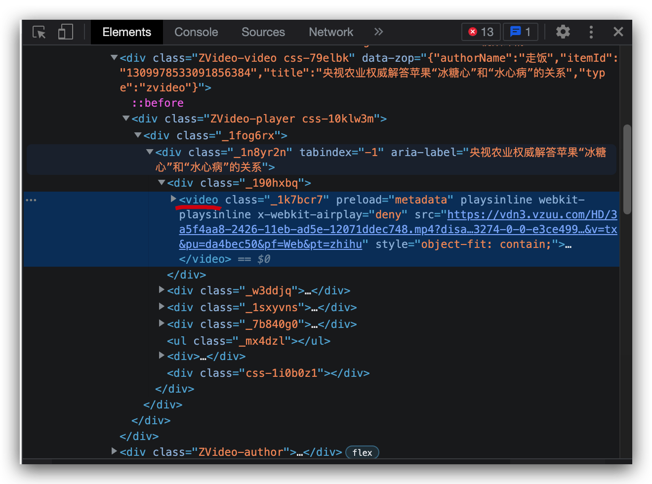Screen dimensions: 652x484
Task: Expand the _1sxyvns div node
Action: point(162,307)
